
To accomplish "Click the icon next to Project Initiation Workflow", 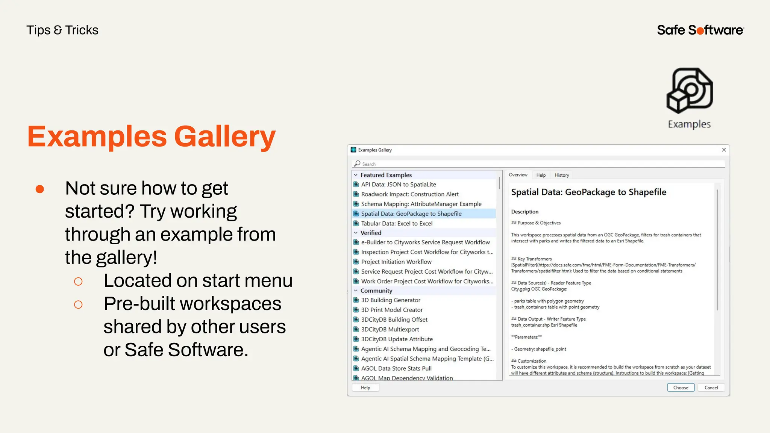I will [x=356, y=262].
